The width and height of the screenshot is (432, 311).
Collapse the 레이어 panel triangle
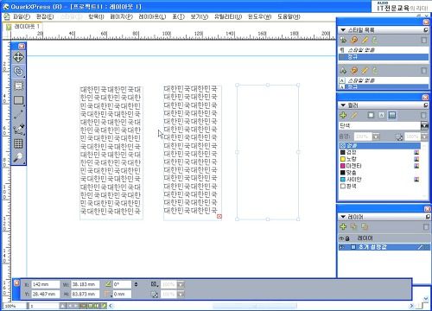(343, 217)
